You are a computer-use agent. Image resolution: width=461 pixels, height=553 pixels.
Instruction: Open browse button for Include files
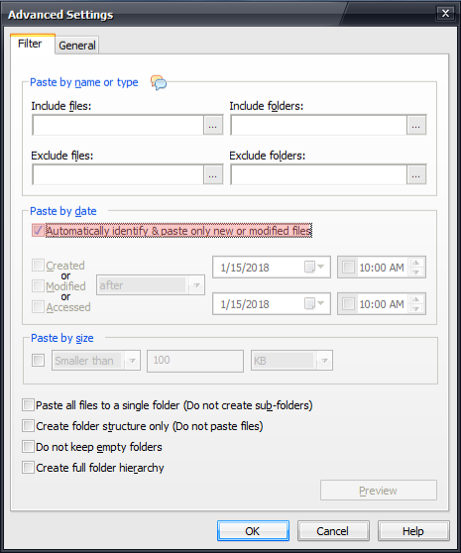213,125
